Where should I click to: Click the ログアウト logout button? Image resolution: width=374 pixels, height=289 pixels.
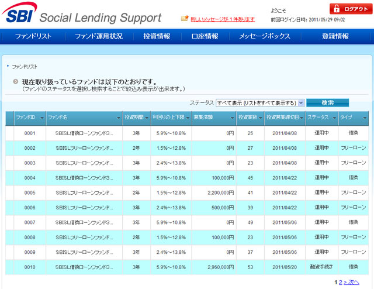click(x=351, y=9)
